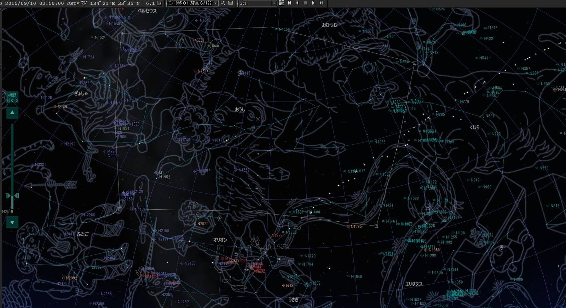
Task: Open the magnitude keyboard icon next to 6.1
Action: tap(159, 3)
